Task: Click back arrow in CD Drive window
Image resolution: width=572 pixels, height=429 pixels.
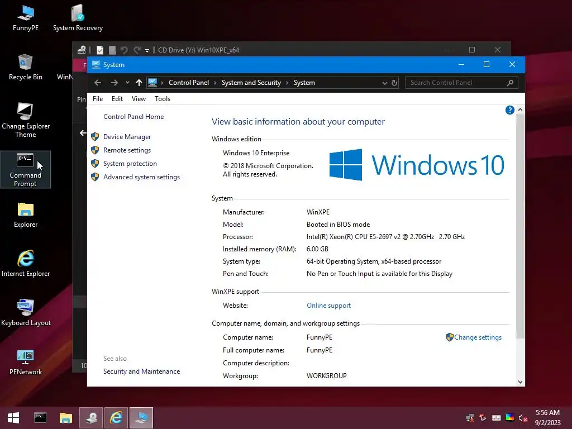Action: [83, 133]
